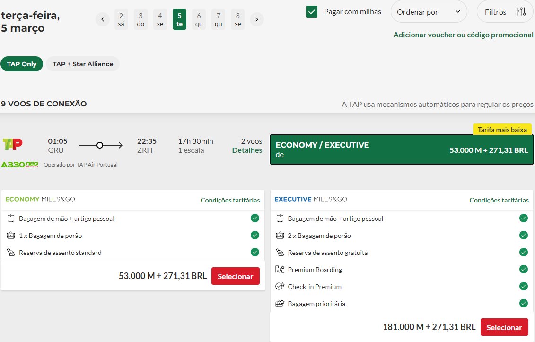Image resolution: width=535 pixels, height=342 pixels.
Task: Click the Premium Boarding icon
Action: pyautogui.click(x=280, y=269)
